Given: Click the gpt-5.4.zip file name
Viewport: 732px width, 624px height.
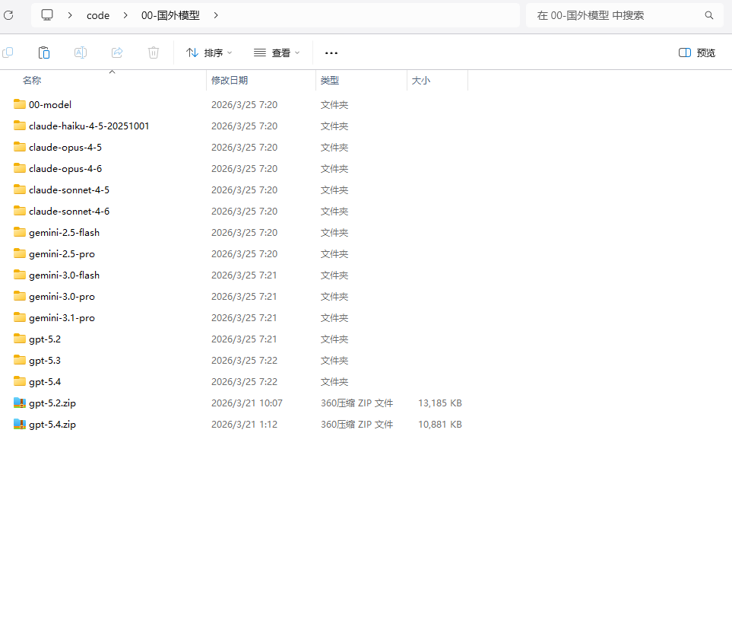Looking at the screenshot, I should click(52, 425).
